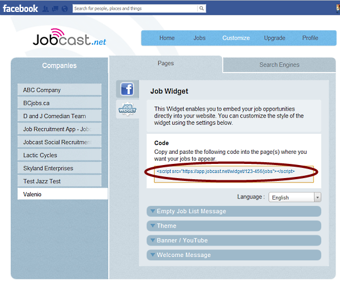Select BCjobs.ca company
The image size is (340, 283).
[x=59, y=103]
